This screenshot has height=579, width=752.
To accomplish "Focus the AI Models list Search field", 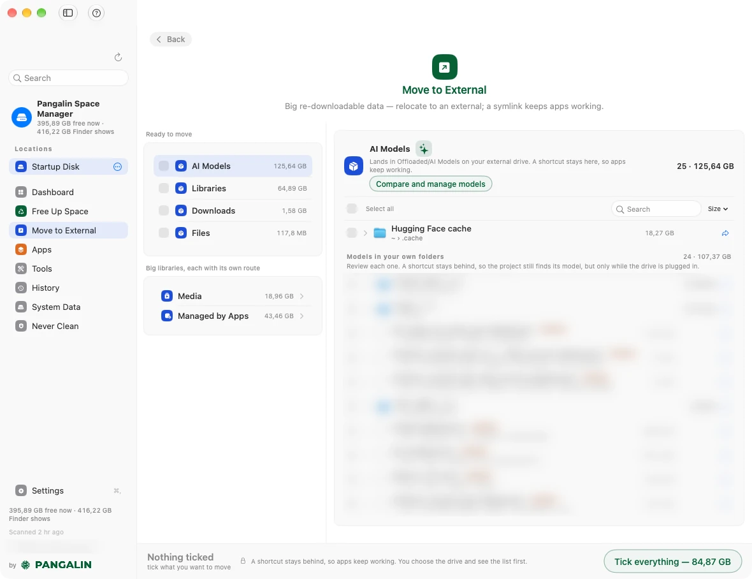I will (x=656, y=209).
